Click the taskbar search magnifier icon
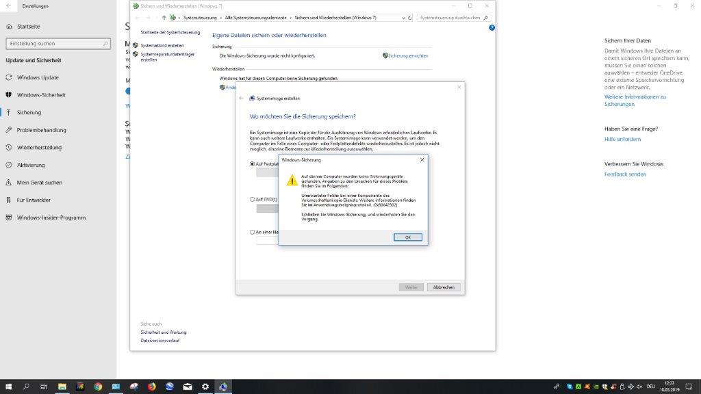The width and height of the screenshot is (701, 394). click(x=26, y=387)
